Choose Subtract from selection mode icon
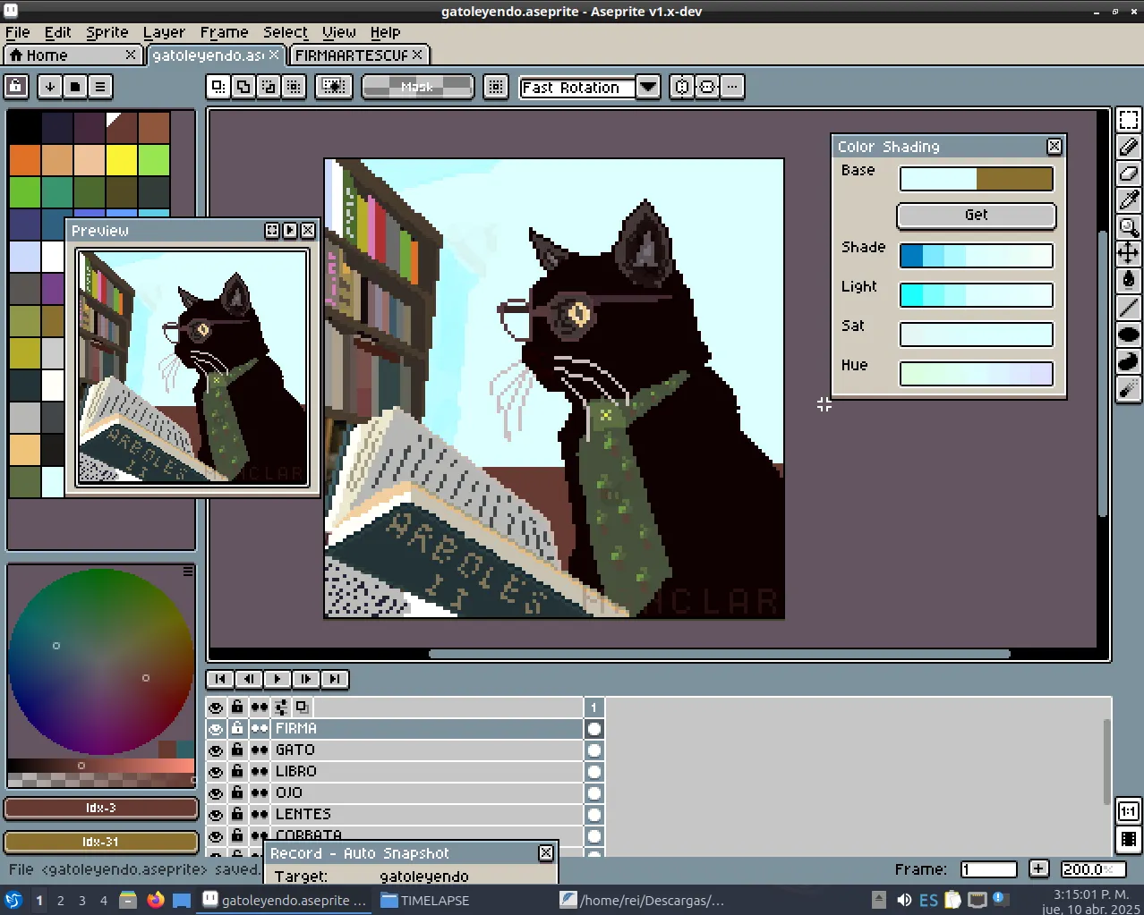The image size is (1144, 915). coord(268,87)
